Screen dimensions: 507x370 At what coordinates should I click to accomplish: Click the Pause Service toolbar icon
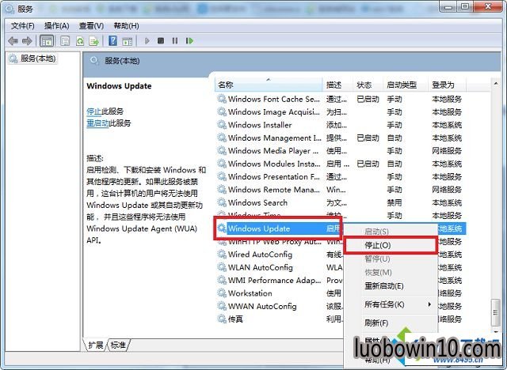point(175,40)
